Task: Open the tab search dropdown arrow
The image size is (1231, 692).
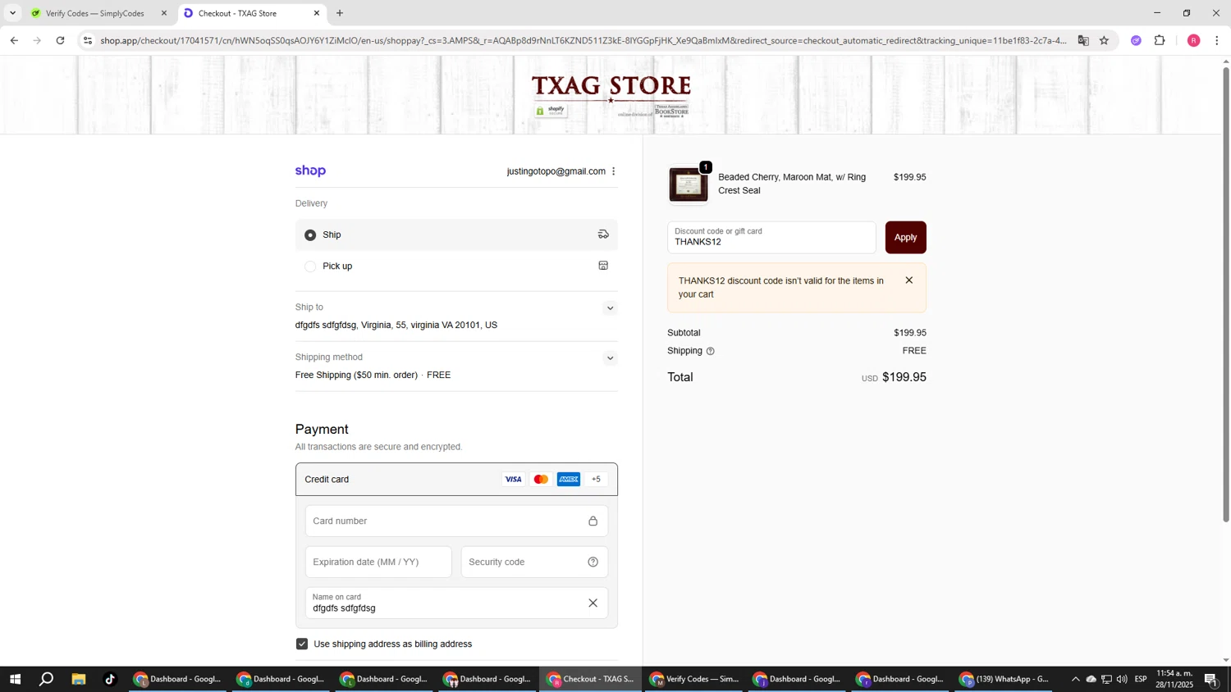Action: tap(12, 13)
